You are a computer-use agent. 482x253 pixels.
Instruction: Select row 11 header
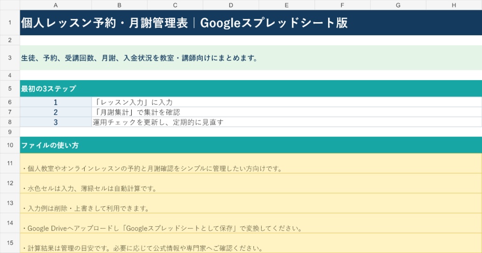[10, 163]
